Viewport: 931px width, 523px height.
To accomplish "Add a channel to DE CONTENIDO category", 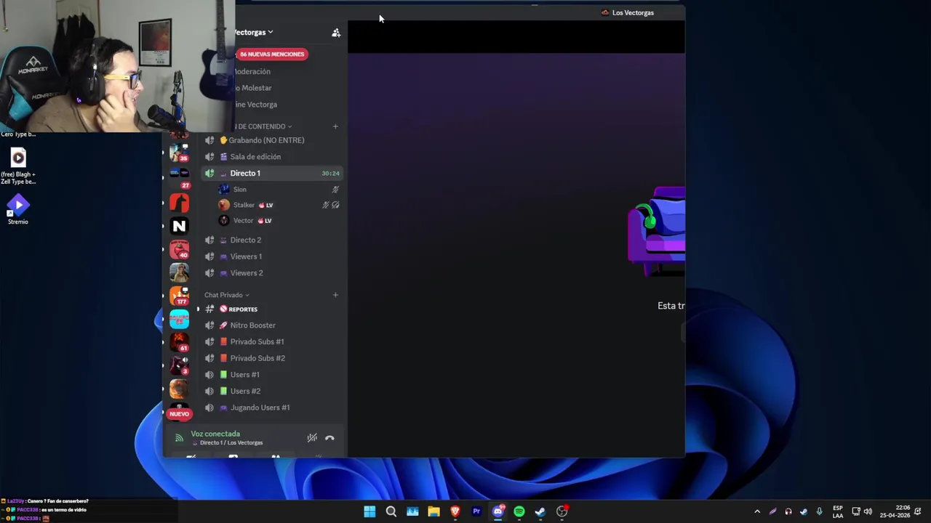I will pos(335,126).
